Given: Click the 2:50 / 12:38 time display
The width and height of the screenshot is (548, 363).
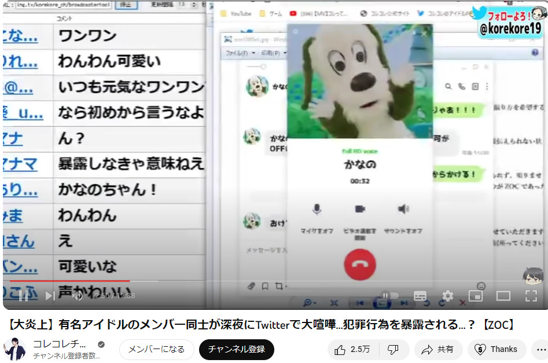Looking at the screenshot, I should [x=115, y=296].
